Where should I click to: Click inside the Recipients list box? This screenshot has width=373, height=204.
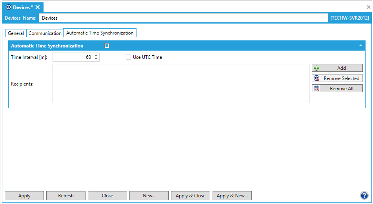[x=181, y=84]
